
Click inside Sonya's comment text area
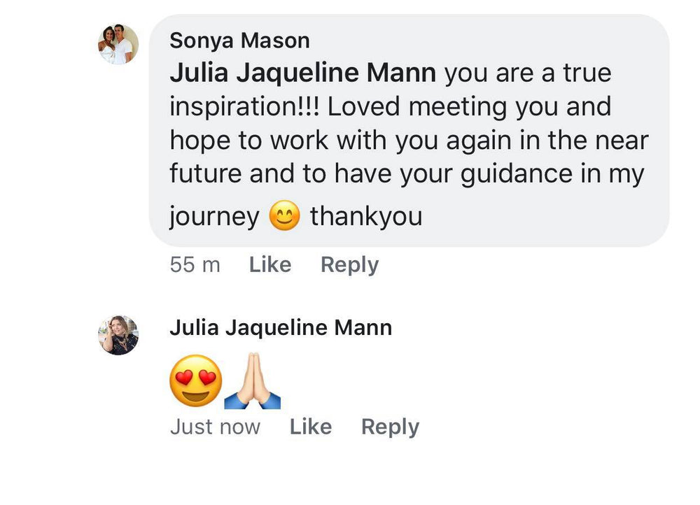pos(406,140)
